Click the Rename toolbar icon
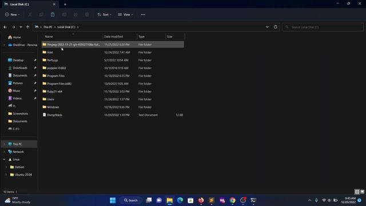This screenshot has height=206, width=366. [64, 15]
